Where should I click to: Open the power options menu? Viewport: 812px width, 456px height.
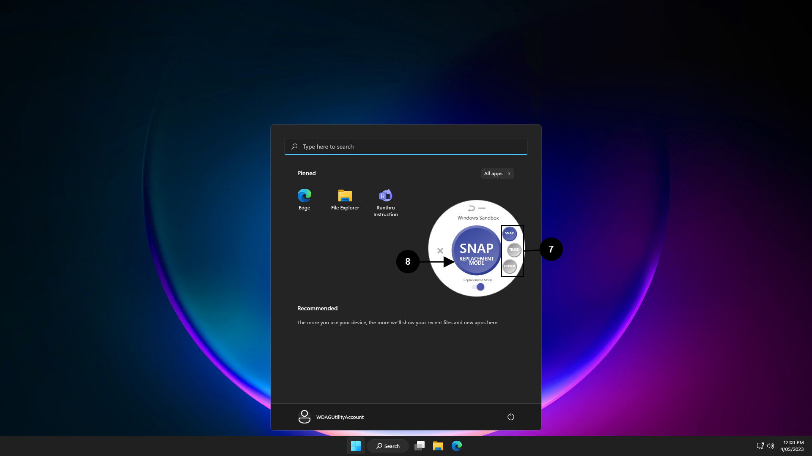pos(510,417)
